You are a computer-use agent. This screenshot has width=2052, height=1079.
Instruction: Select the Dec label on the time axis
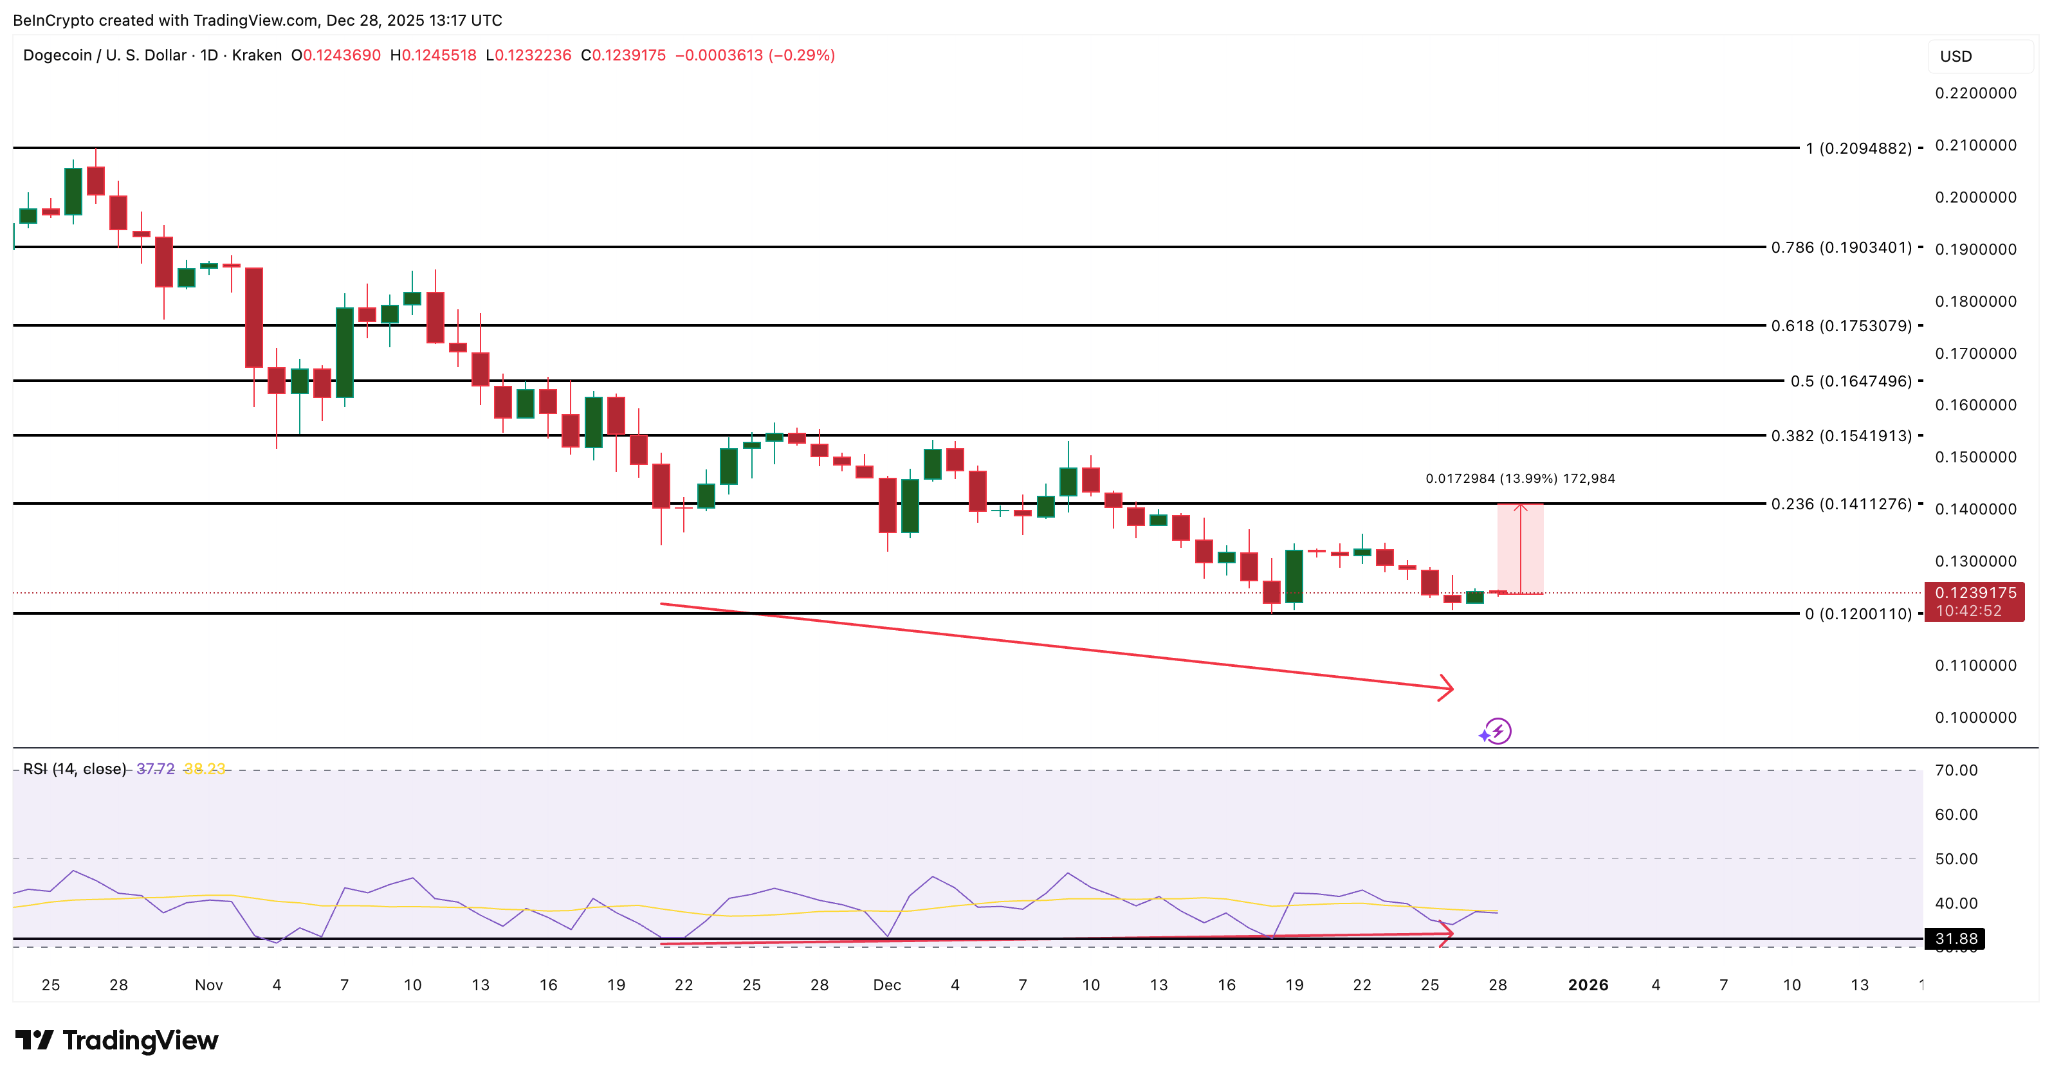click(888, 985)
